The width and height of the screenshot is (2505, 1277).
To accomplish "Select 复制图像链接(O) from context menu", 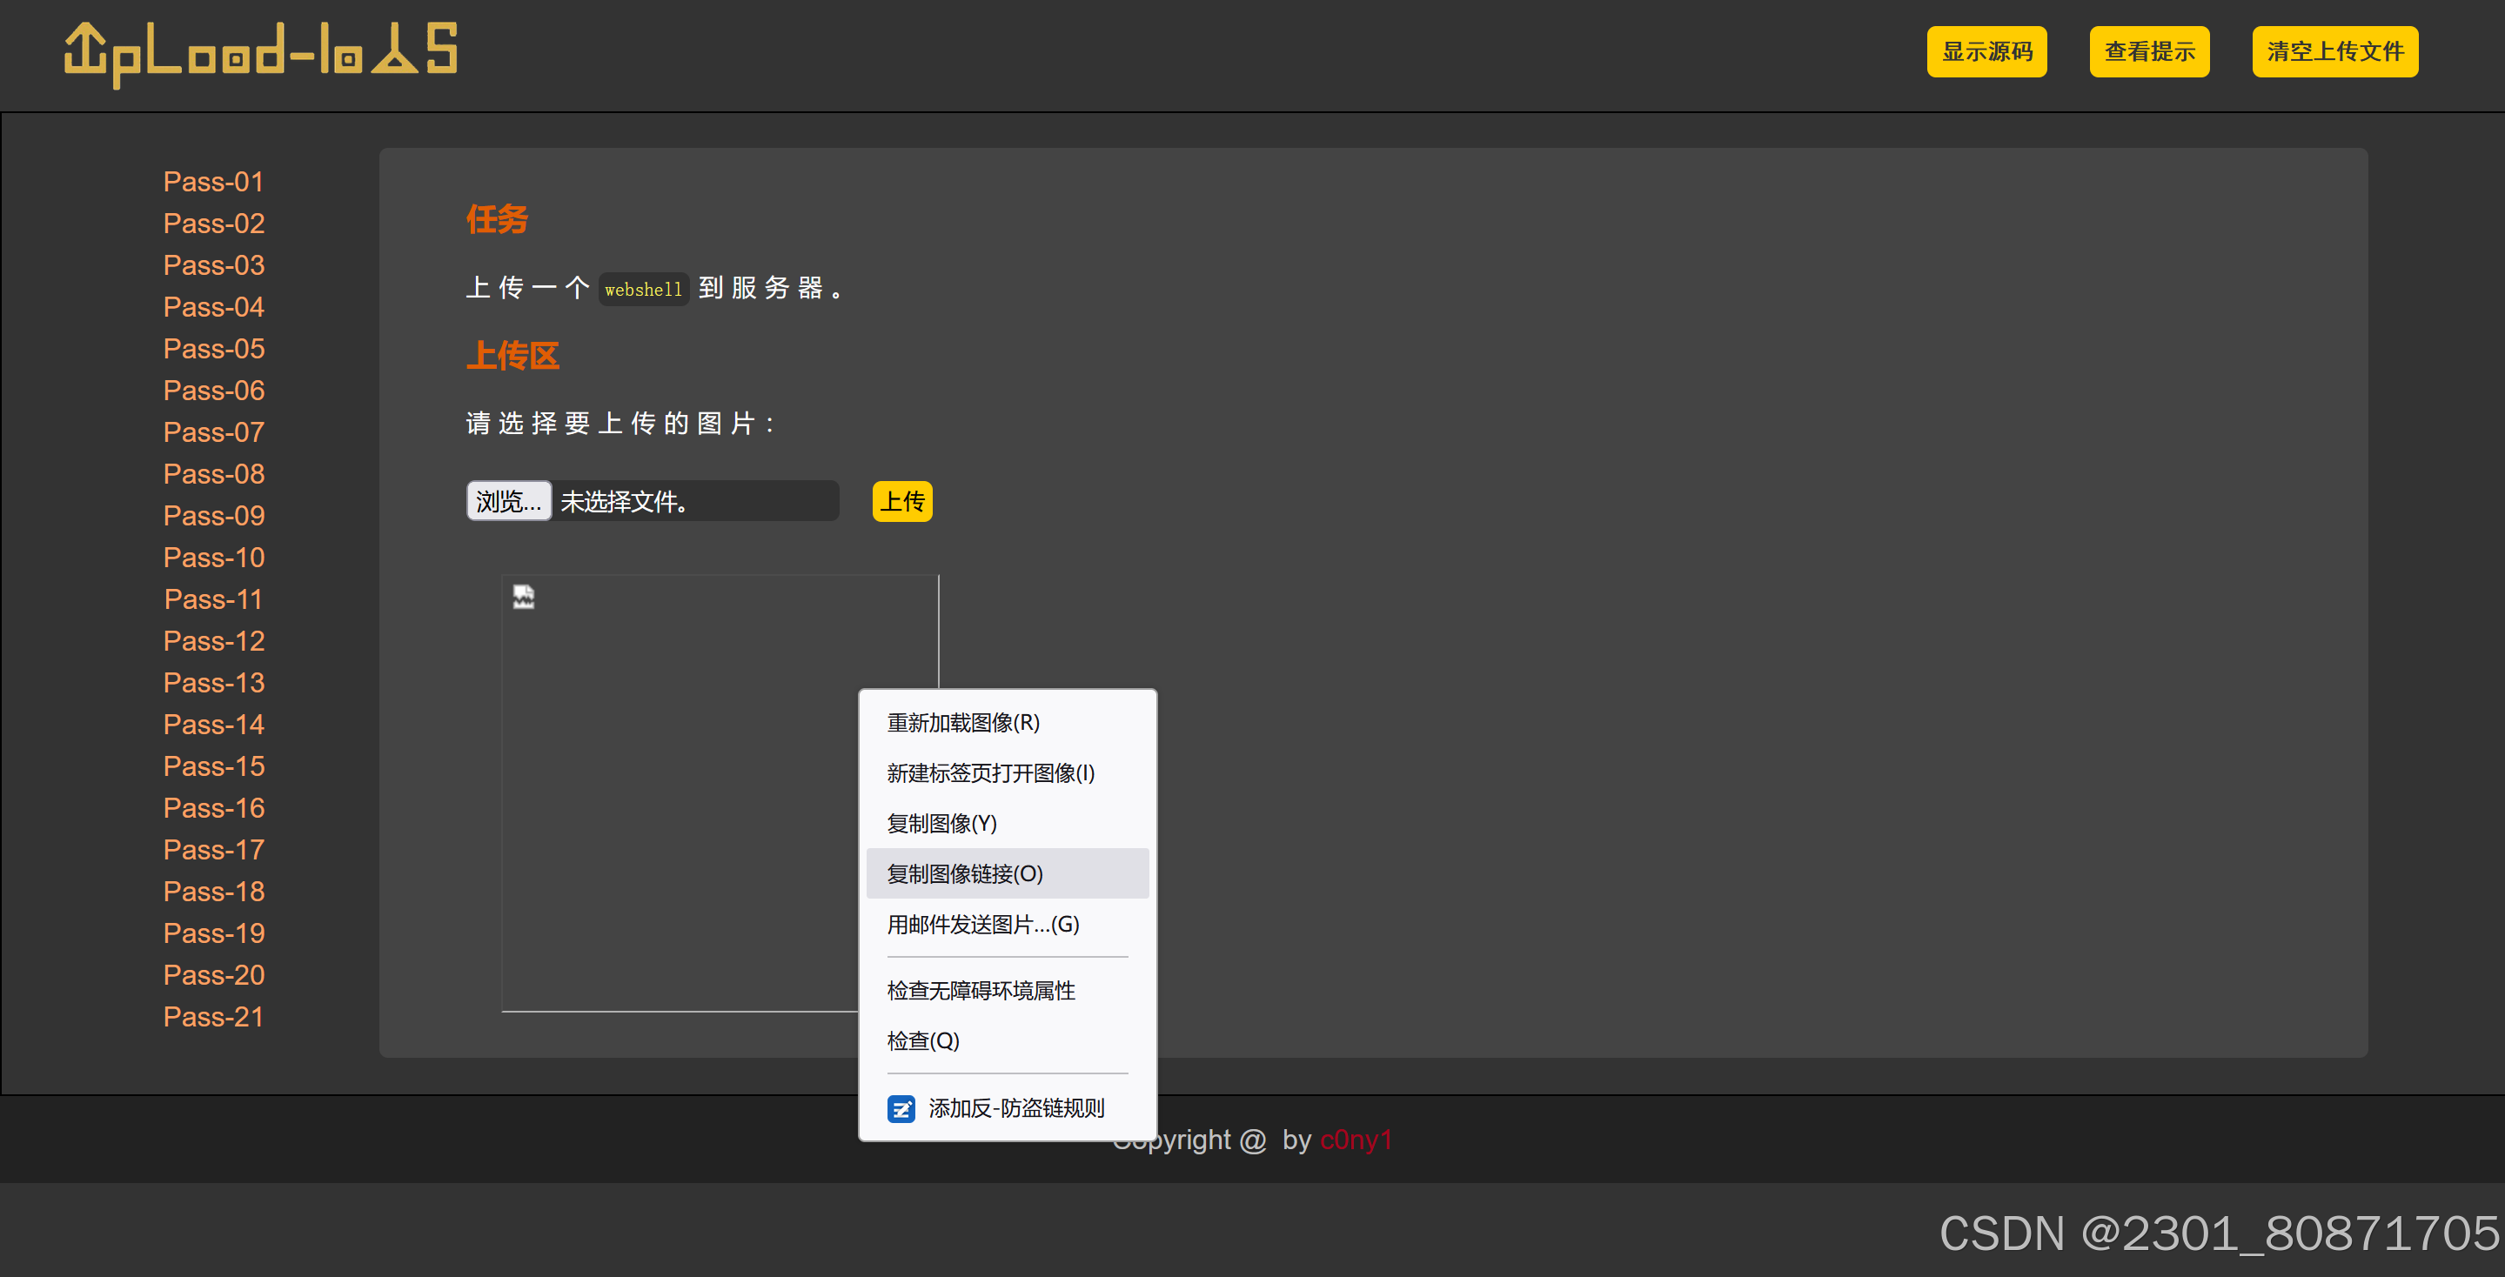I will coord(964,873).
